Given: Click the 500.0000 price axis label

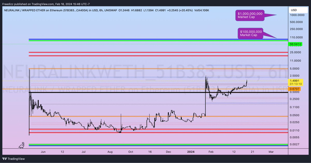Looking at the screenshot, I should pyautogui.click(x=297, y=22).
